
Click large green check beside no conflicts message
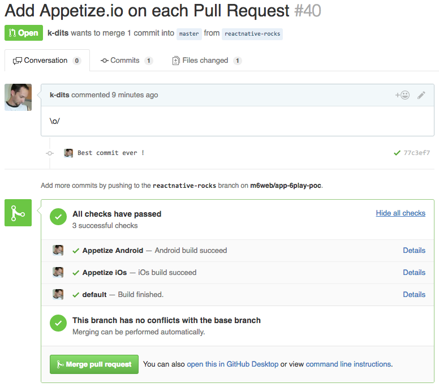pos(58,323)
